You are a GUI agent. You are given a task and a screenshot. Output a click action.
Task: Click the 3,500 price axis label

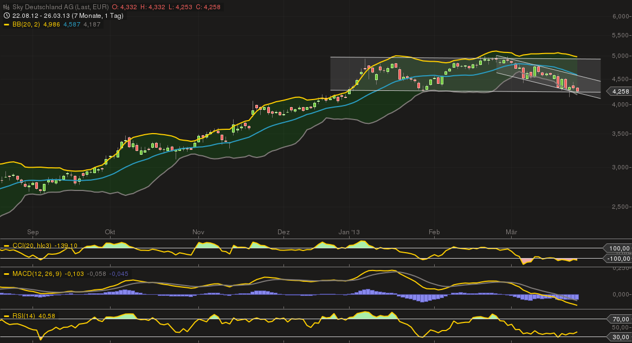tap(621, 134)
